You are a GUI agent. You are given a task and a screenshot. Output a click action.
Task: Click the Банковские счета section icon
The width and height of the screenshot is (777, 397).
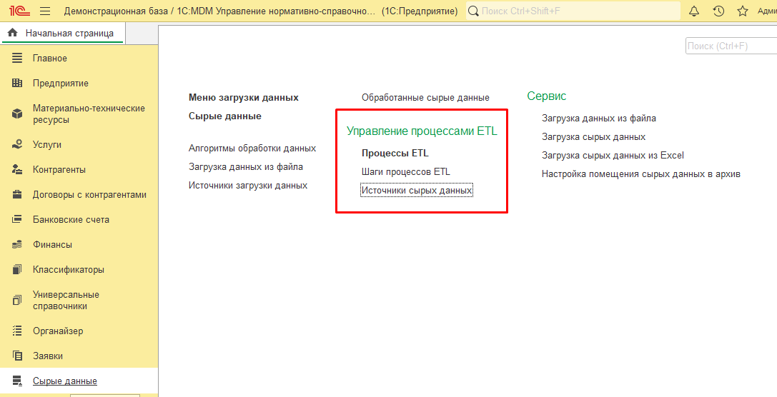click(17, 220)
